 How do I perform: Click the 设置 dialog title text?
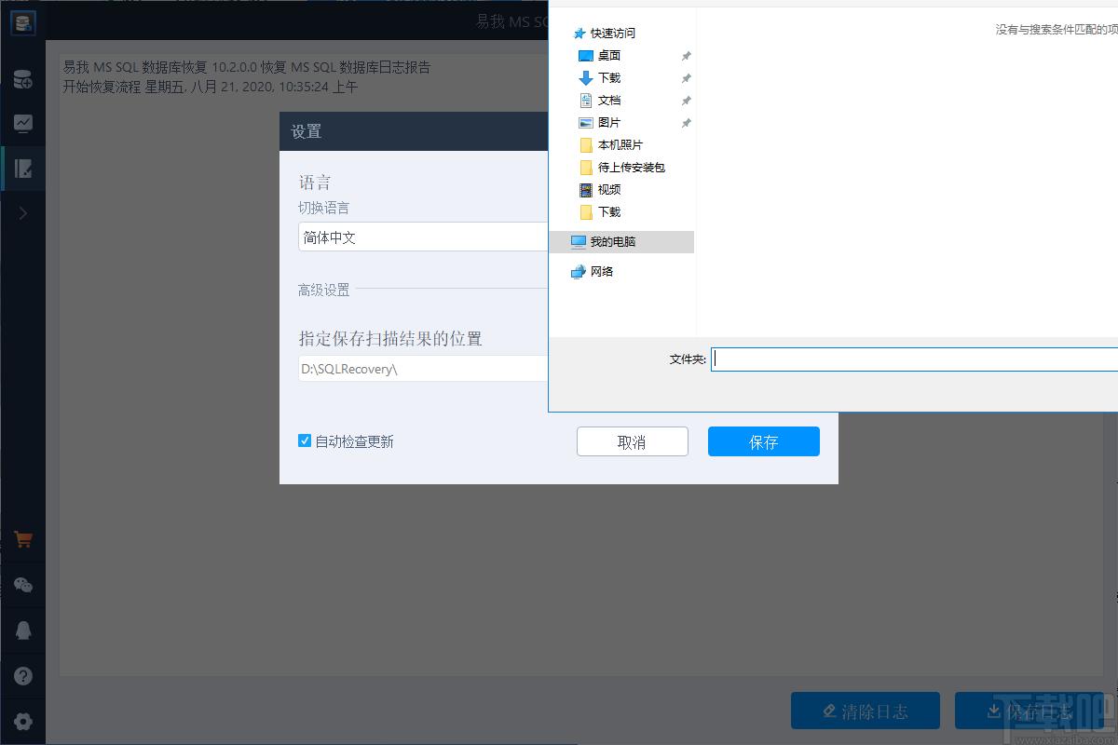[307, 131]
